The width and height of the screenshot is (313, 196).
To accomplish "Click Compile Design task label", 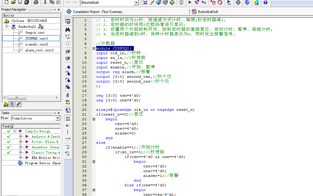I will pos(37,131).
